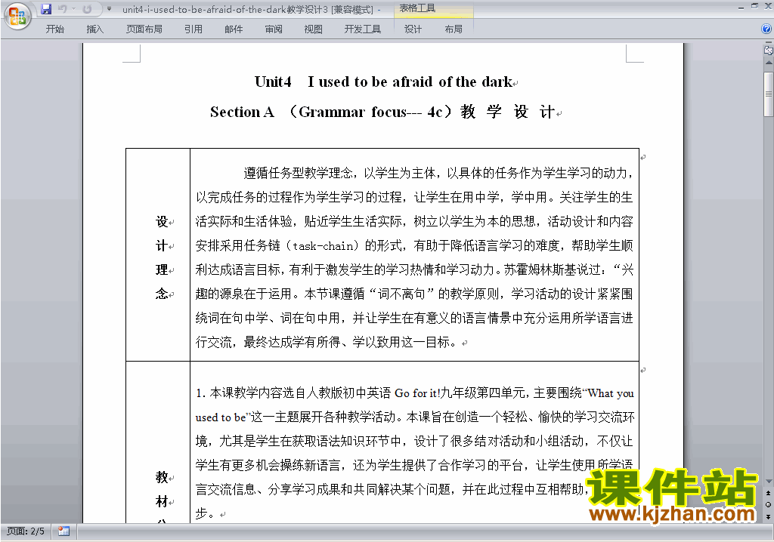Click the paragraph starting 1. 本课教学内容选自人教版

pos(415,453)
